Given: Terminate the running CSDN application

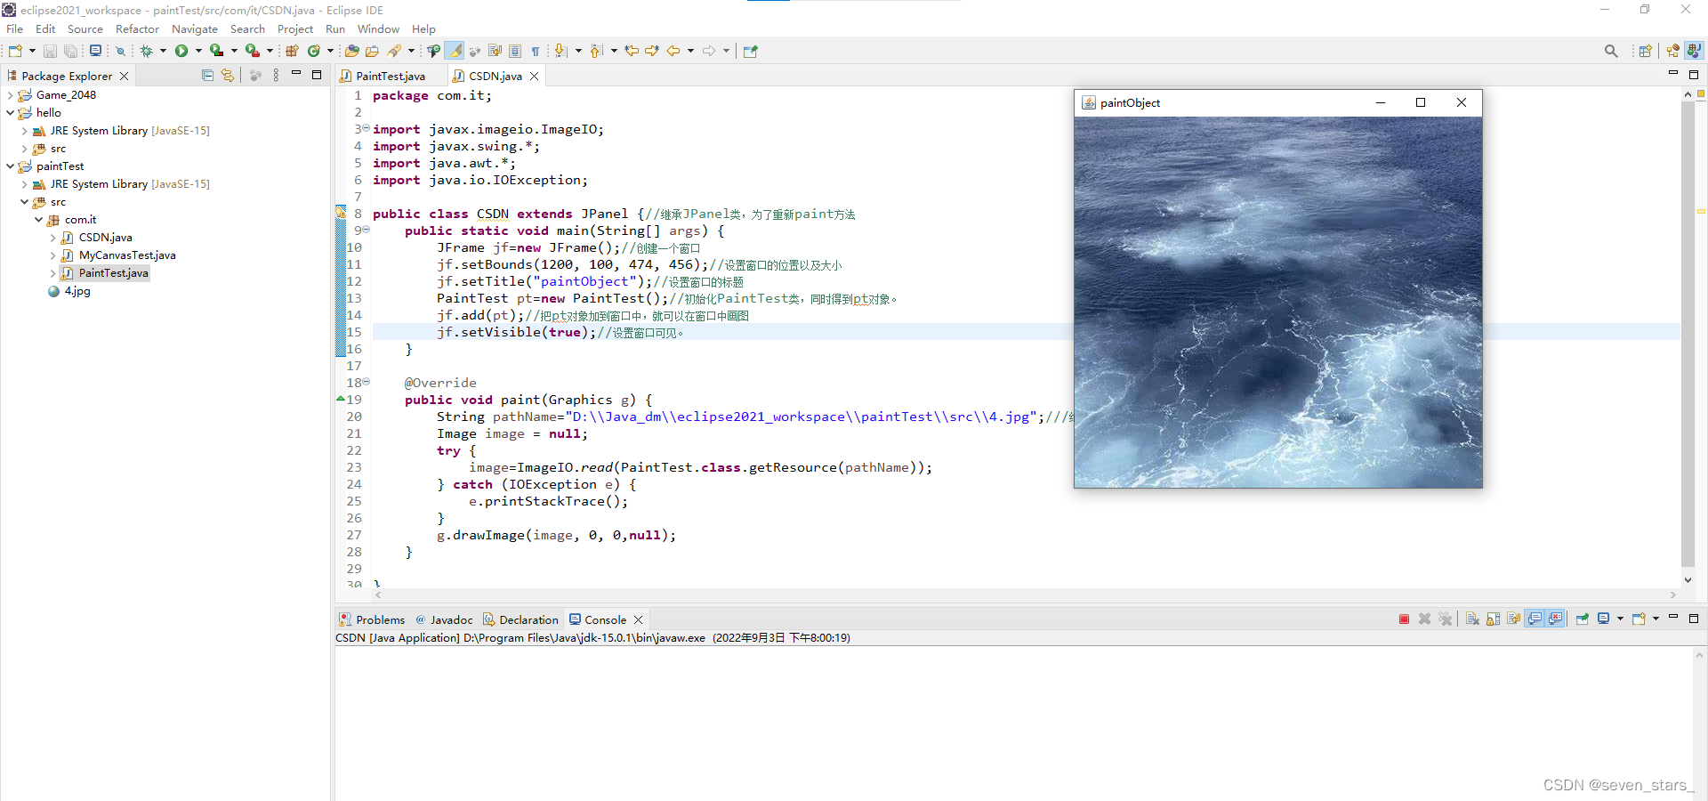Looking at the screenshot, I should (x=1404, y=619).
